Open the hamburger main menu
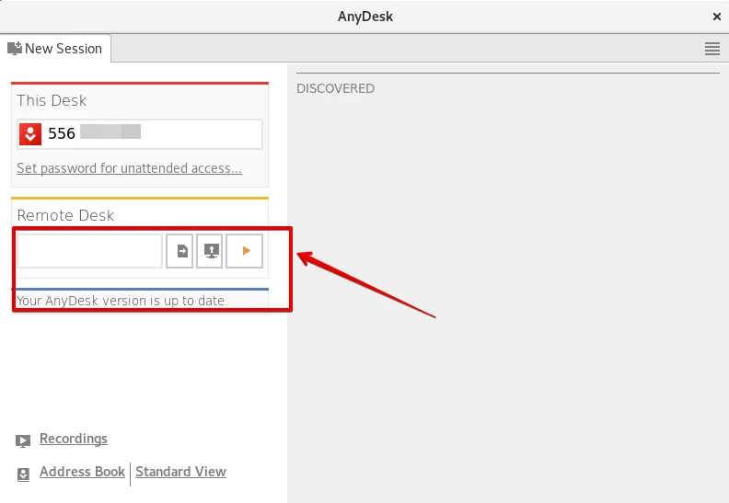This screenshot has height=503, width=729. click(x=712, y=49)
